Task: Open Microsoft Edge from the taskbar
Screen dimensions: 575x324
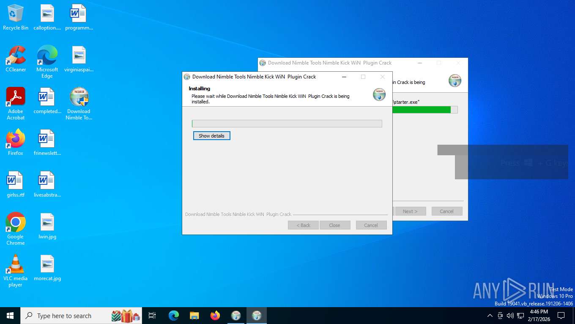Action: click(x=174, y=316)
